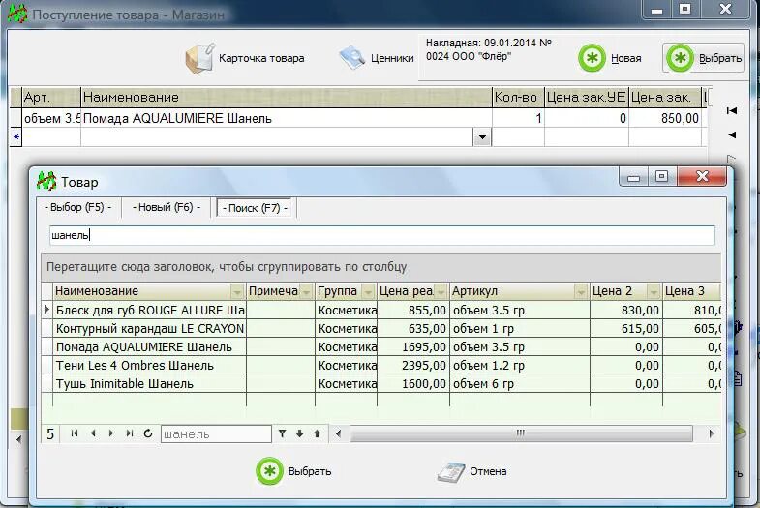This screenshot has width=760, height=508.
Task: Click horizontal scrollbar thumb in Товар grid
Action: click(521, 433)
